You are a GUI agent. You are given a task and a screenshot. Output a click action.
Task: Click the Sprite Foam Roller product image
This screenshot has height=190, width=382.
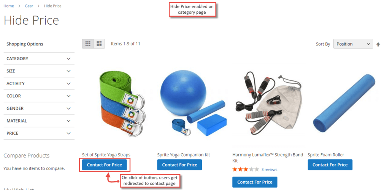(x=344, y=105)
